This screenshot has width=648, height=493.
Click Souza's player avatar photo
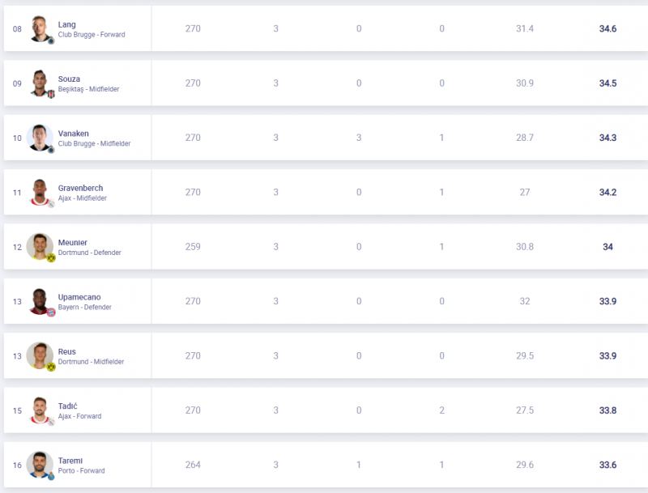point(40,83)
